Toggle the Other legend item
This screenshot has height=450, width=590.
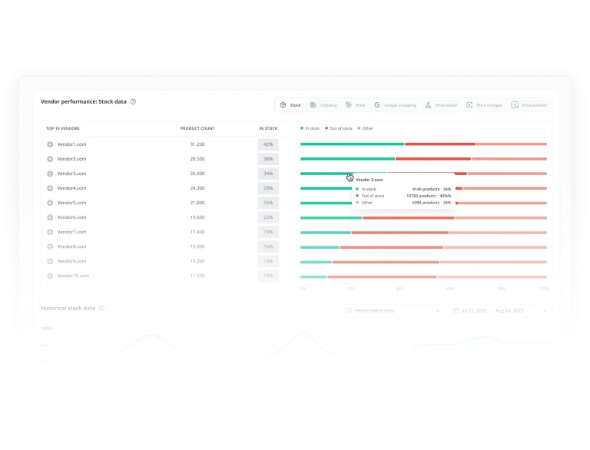366,128
